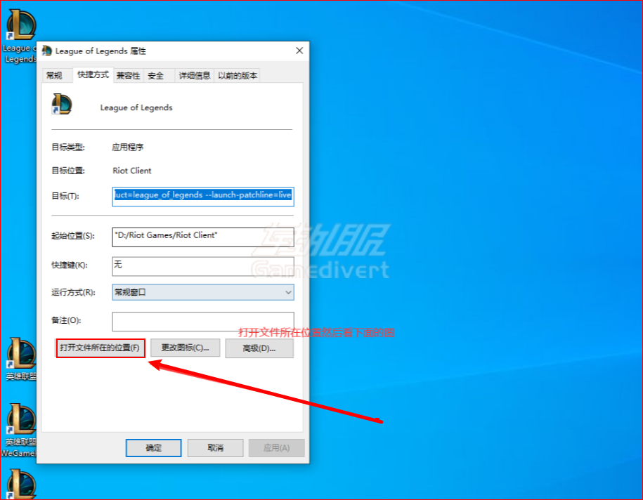Confirm with the 确定 button

[x=153, y=448]
